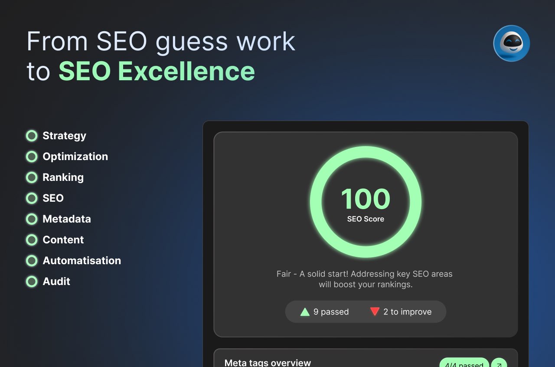
Task: Toggle the Optimization bullet indicator
Action: pyautogui.click(x=32, y=157)
